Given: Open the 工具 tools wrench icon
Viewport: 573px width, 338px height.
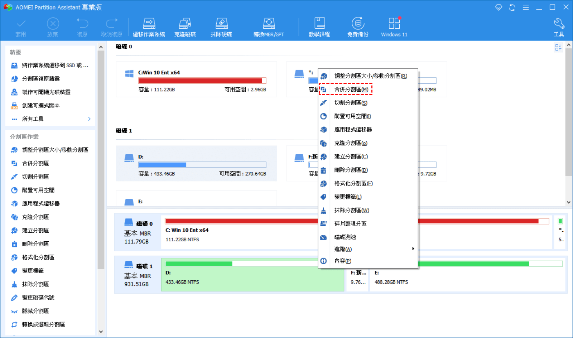Looking at the screenshot, I should (559, 27).
